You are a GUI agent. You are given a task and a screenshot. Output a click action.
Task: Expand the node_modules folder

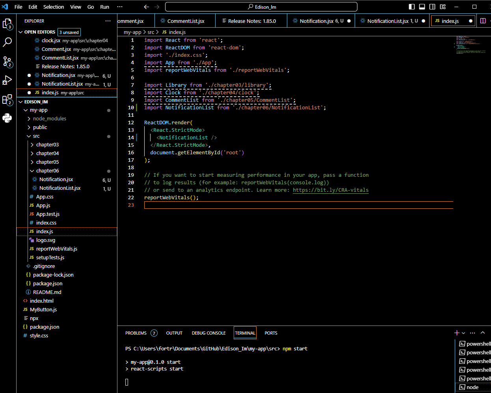pos(49,119)
